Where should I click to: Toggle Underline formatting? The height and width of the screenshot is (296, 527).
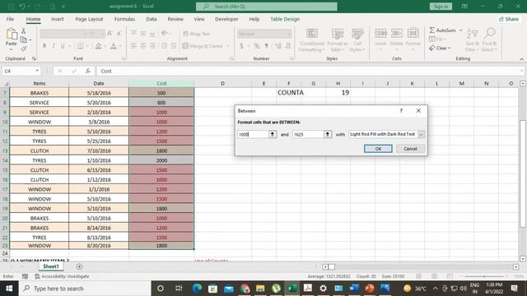point(63,46)
